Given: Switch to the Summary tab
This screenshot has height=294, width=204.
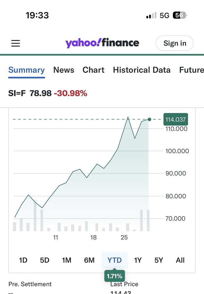Looking at the screenshot, I should [27, 70].
